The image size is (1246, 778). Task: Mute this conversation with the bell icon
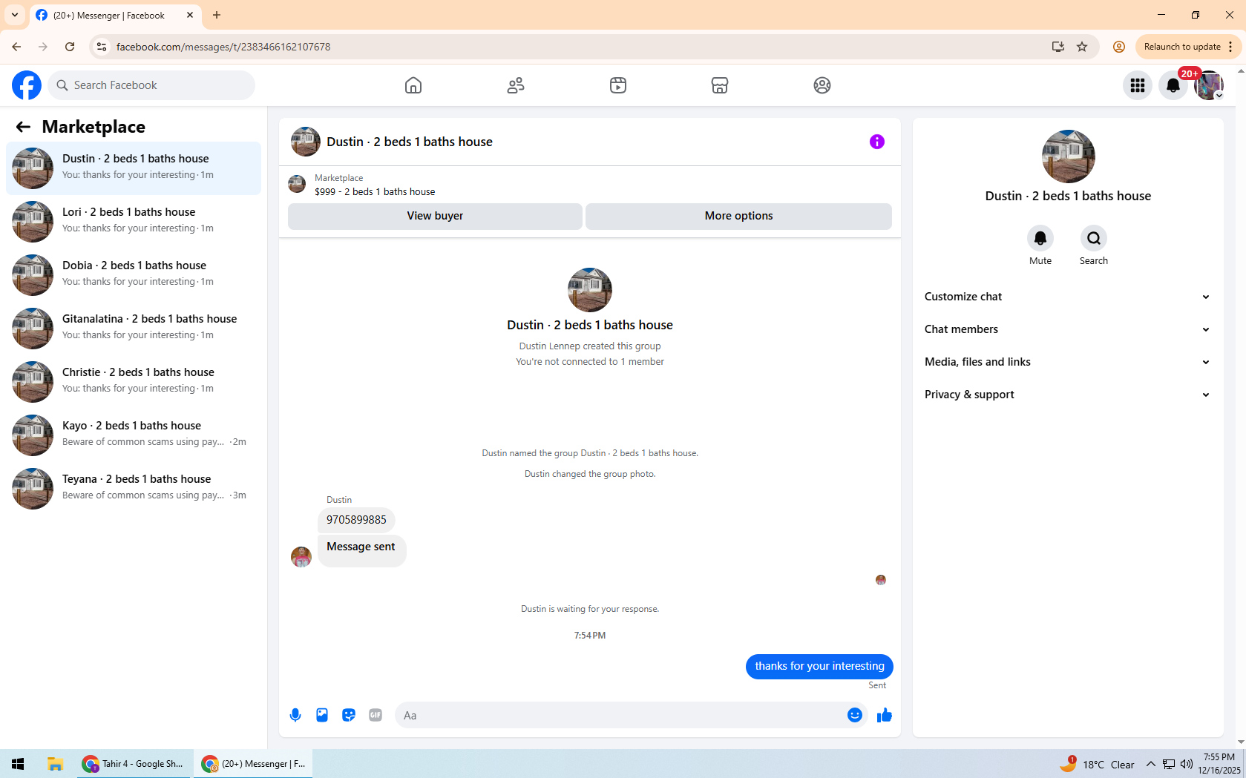click(1040, 238)
